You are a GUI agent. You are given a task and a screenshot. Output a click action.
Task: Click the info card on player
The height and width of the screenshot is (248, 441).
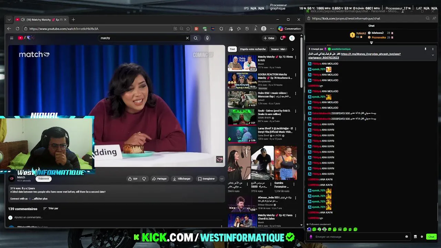219,159
